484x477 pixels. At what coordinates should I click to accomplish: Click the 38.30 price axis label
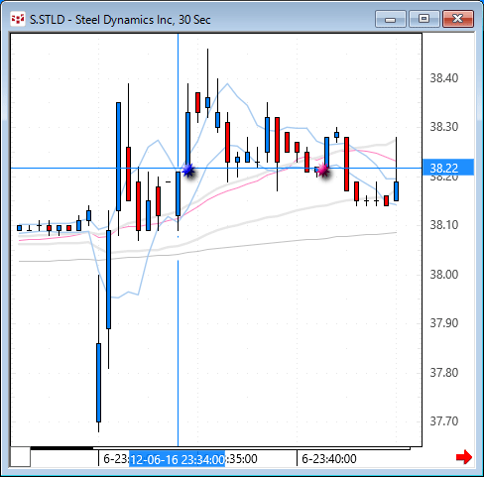point(444,127)
